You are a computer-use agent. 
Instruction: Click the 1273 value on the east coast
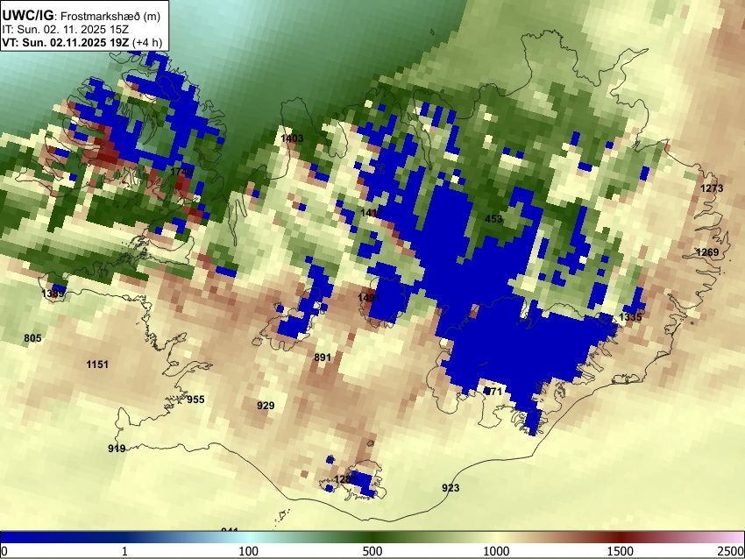point(712,188)
